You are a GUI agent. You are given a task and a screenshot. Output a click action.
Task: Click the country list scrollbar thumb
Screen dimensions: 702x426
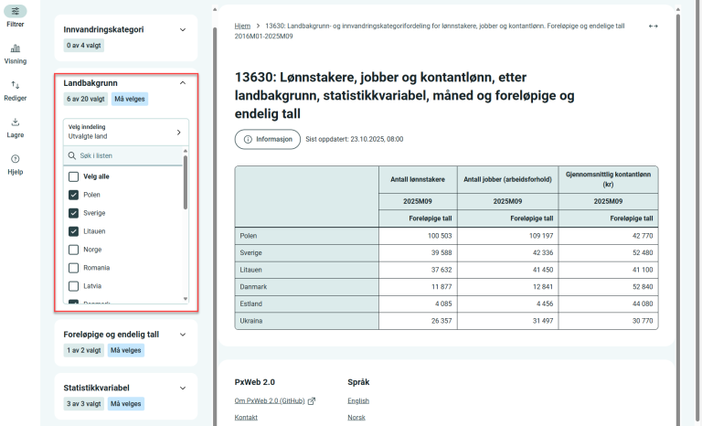(x=186, y=183)
